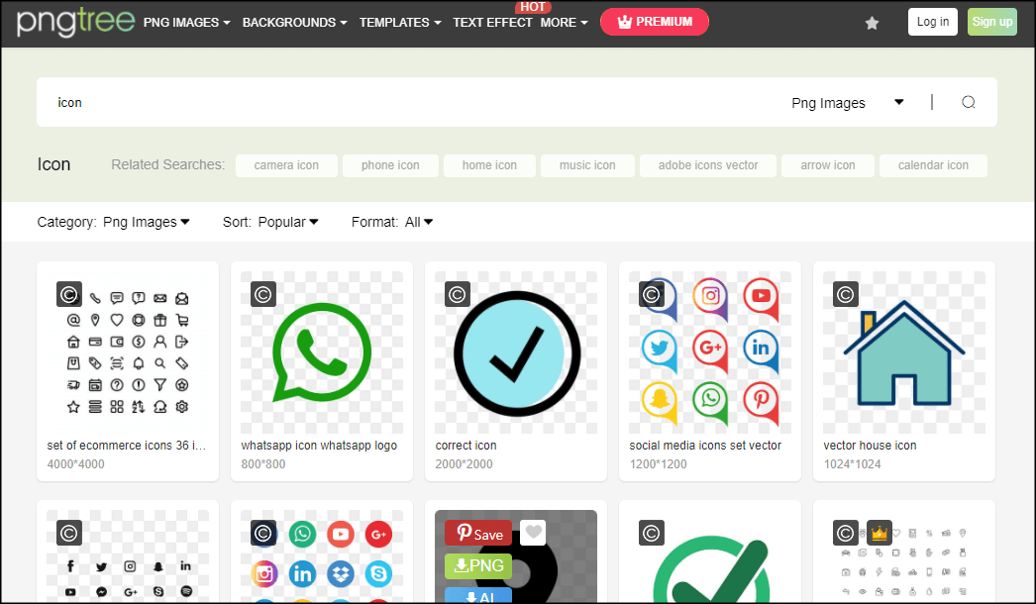Screen dimensions: 1036x604
Task: Open the green checkmark thumbnail
Action: click(x=709, y=556)
